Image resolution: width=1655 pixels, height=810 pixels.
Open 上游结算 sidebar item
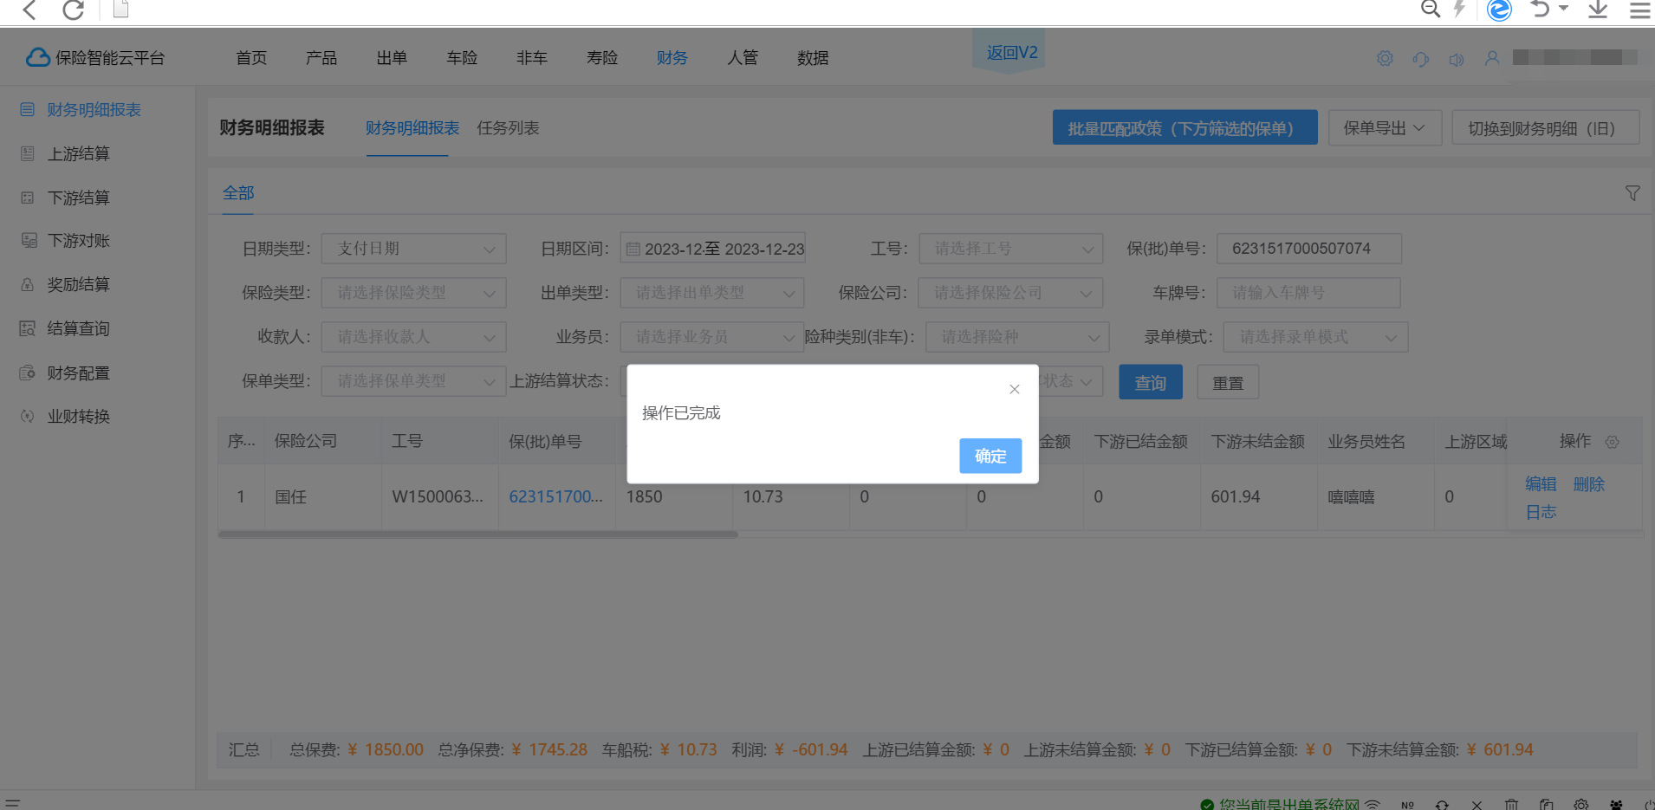79,154
